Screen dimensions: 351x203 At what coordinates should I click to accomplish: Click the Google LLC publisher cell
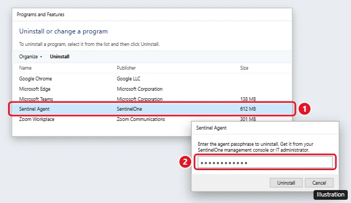click(129, 79)
